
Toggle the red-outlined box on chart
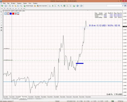8,14
